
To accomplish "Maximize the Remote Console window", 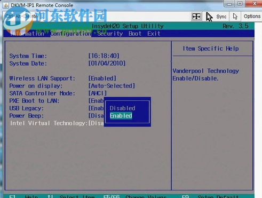I will click(x=240, y=4).
